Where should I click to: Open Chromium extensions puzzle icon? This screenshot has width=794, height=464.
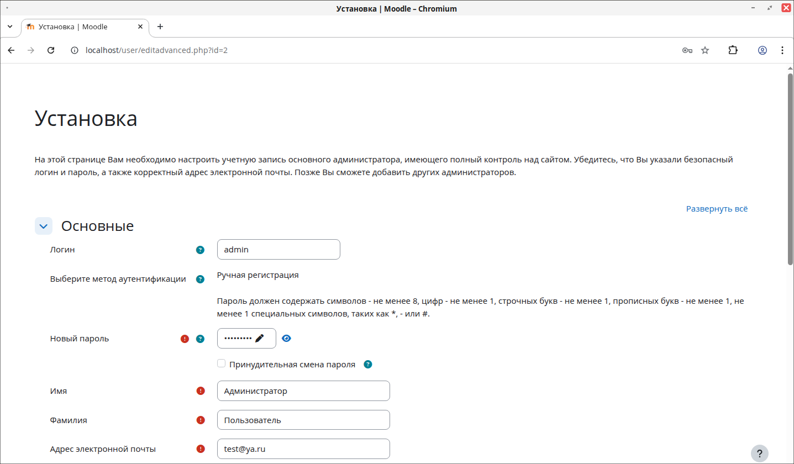click(x=733, y=50)
